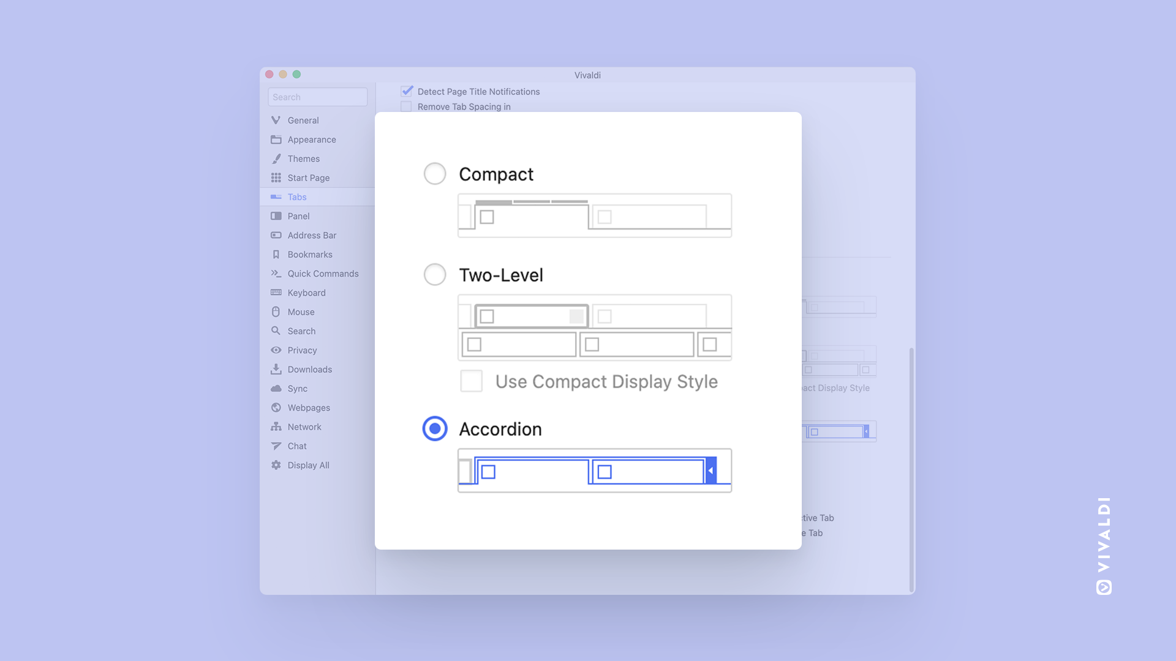The height and width of the screenshot is (661, 1176).
Task: Select the Compact tab bar style
Action: tap(434, 173)
